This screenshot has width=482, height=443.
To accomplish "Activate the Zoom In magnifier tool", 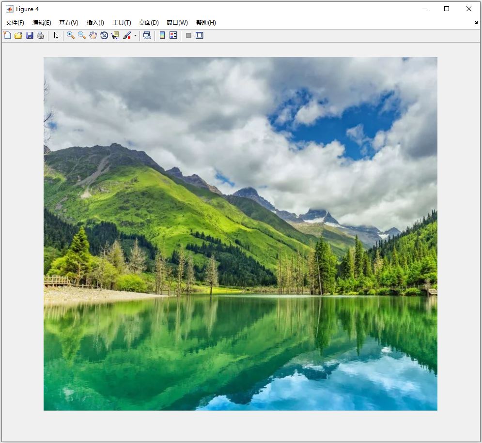I will [x=71, y=36].
